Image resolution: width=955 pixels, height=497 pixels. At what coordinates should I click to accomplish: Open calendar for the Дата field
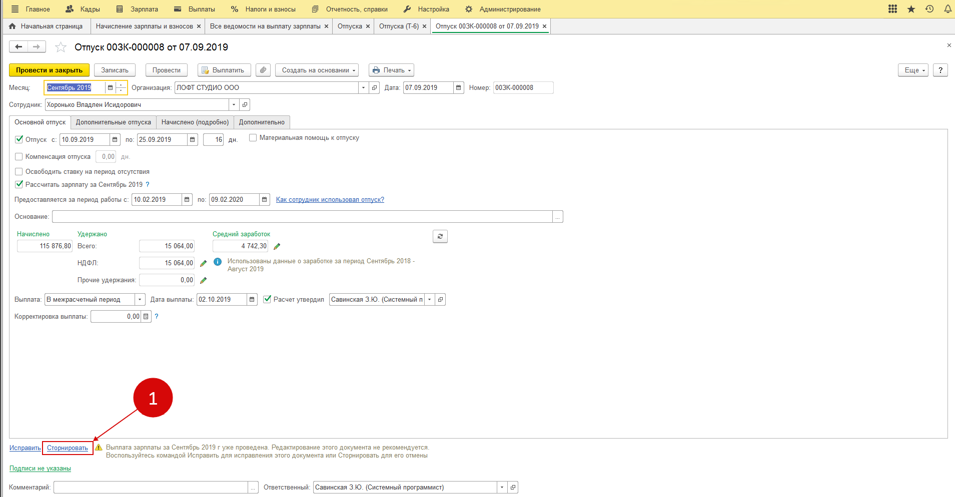[458, 87]
